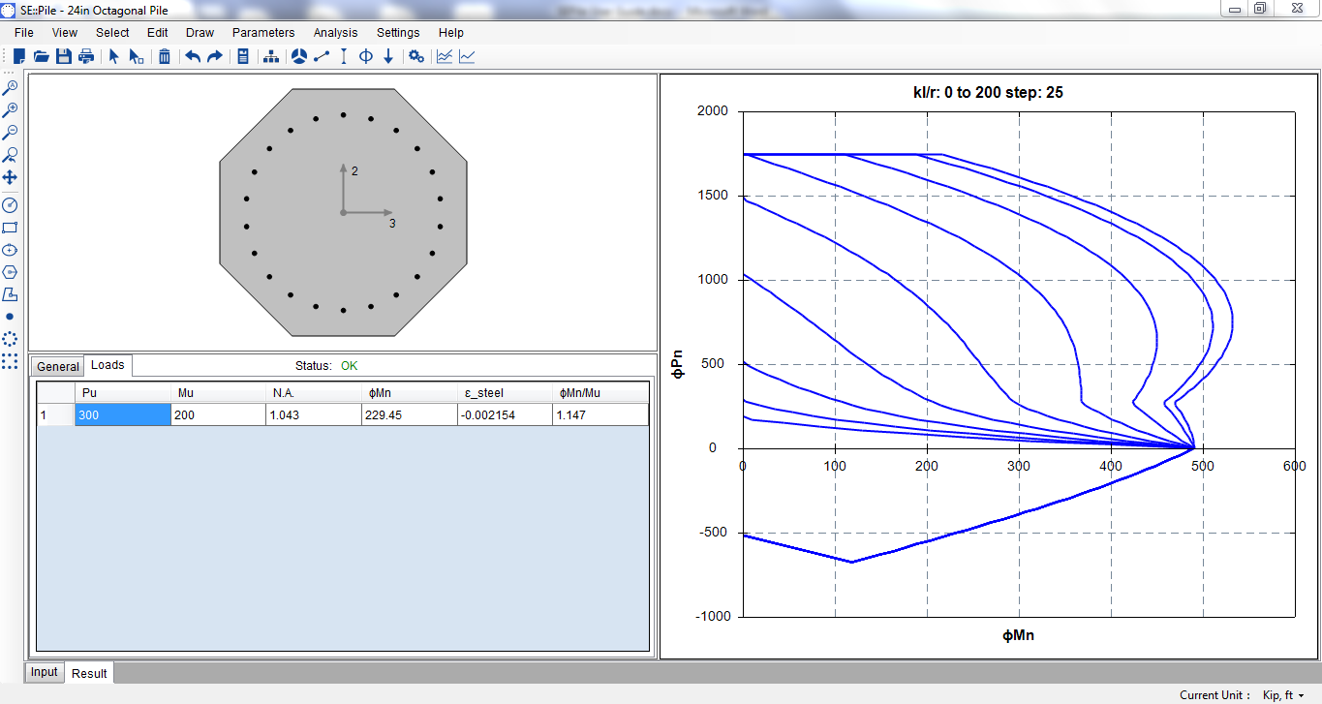Click the ϕMn/Mu value 1.147
This screenshot has width=1322, height=704.
tap(600, 414)
